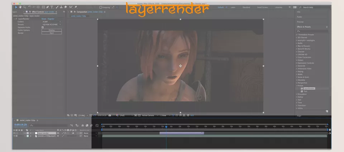Select the Selection arrow tool

tap(16, 7)
